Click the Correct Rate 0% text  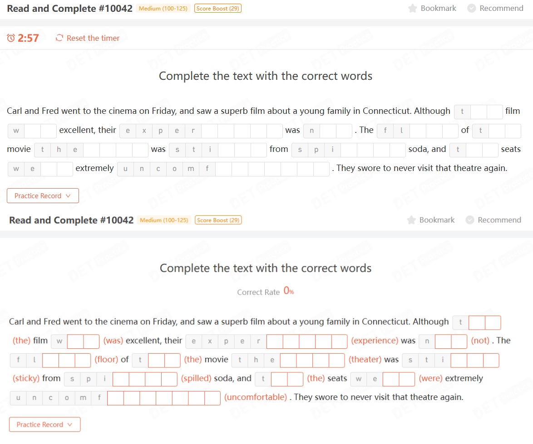[x=266, y=292]
